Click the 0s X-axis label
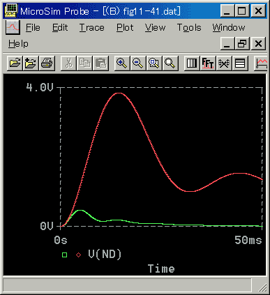270x295 pixels. click(x=61, y=240)
